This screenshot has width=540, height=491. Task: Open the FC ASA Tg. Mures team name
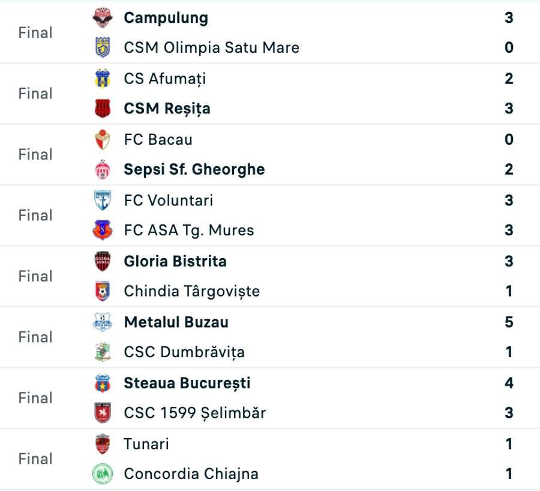coord(188,230)
